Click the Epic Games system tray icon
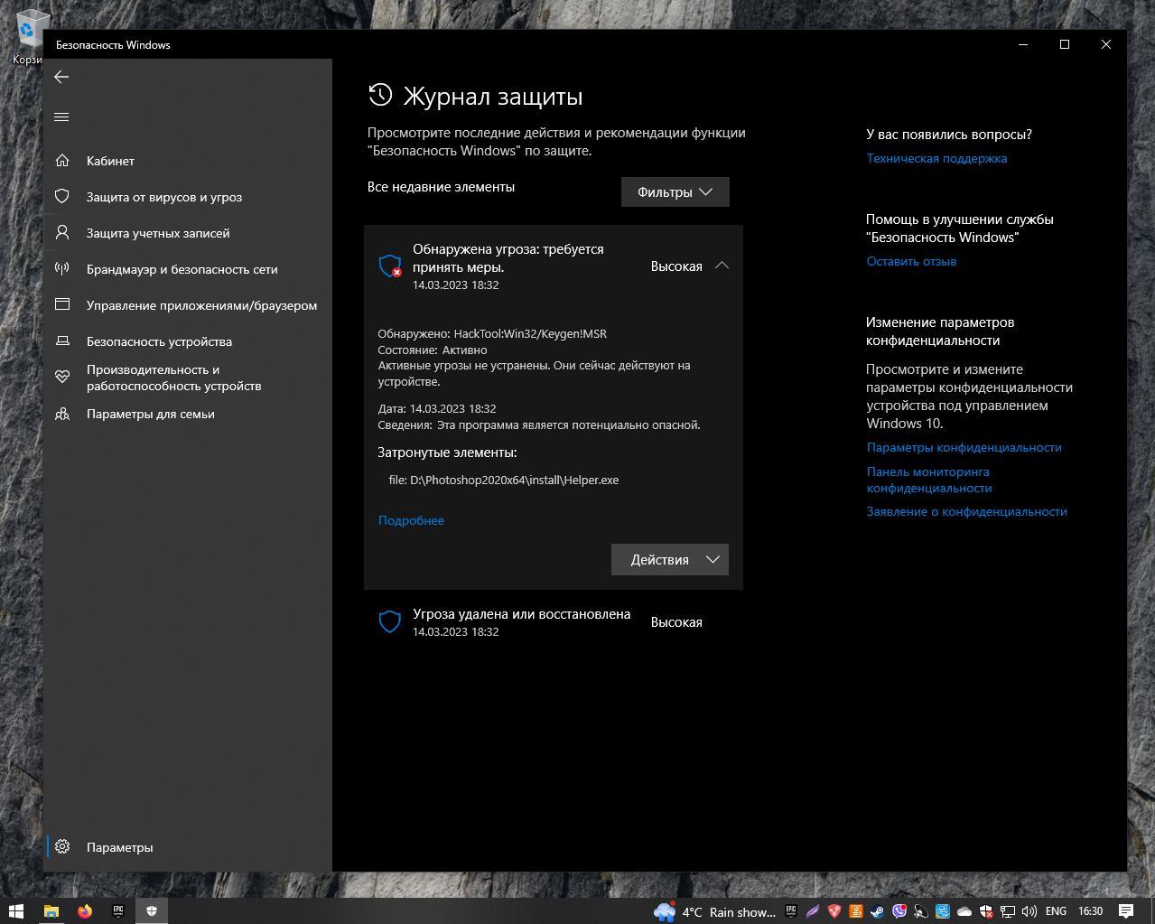Image resolution: width=1155 pixels, height=924 pixels. (x=791, y=911)
